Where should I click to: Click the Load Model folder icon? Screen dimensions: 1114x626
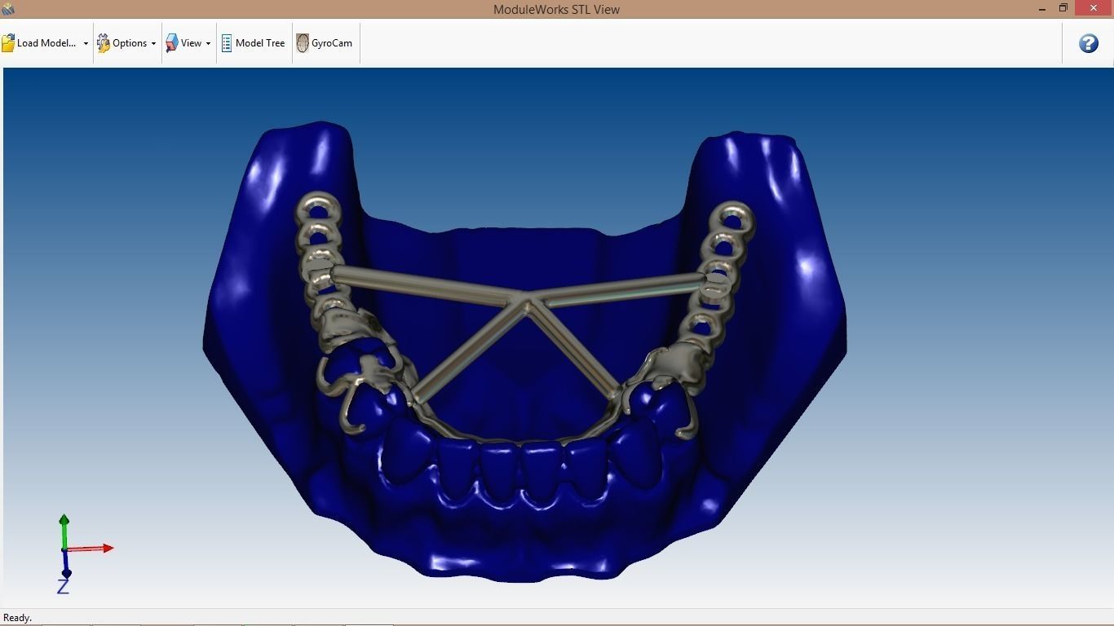(8, 43)
